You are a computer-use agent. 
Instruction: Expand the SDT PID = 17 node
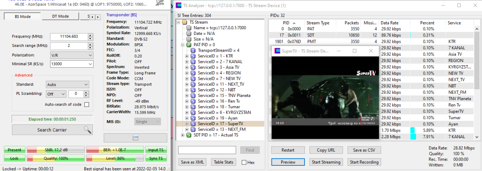[182, 135]
